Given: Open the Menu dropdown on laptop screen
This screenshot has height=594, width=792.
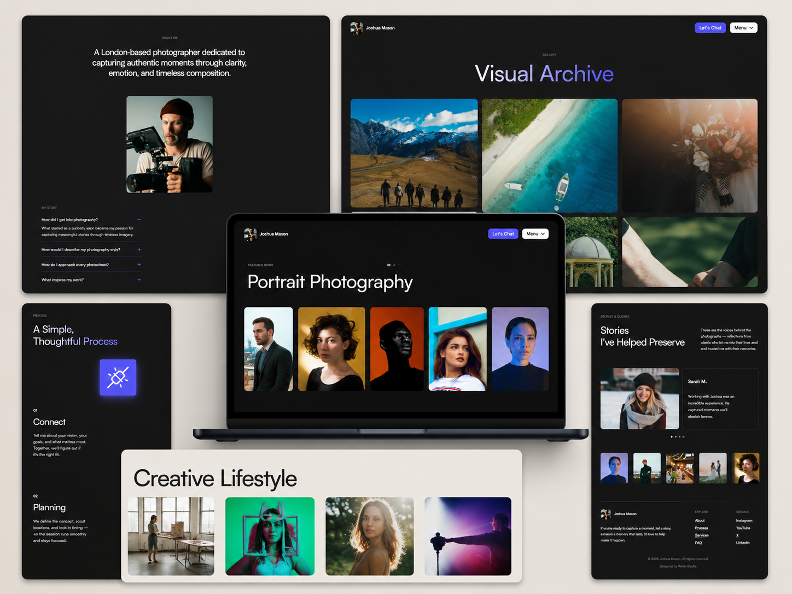Looking at the screenshot, I should (535, 234).
